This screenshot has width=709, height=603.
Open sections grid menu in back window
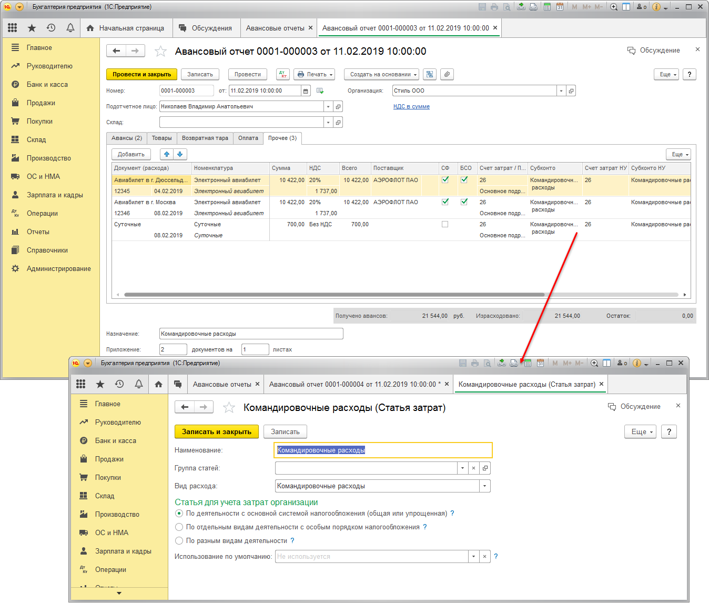tap(13, 28)
